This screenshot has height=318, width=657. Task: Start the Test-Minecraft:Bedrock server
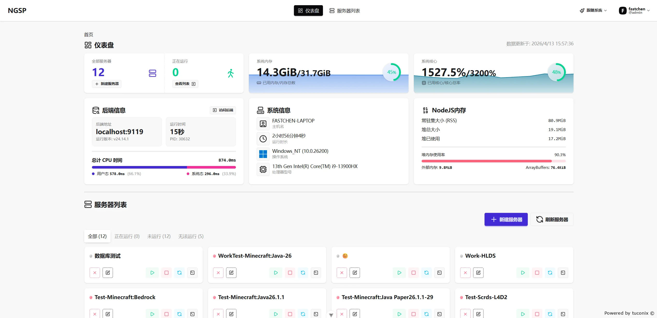point(152,314)
